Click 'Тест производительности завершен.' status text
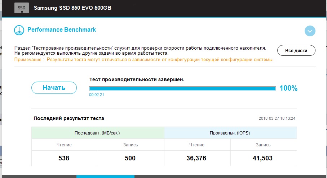The height and width of the screenshot is (178, 327). click(x=137, y=79)
